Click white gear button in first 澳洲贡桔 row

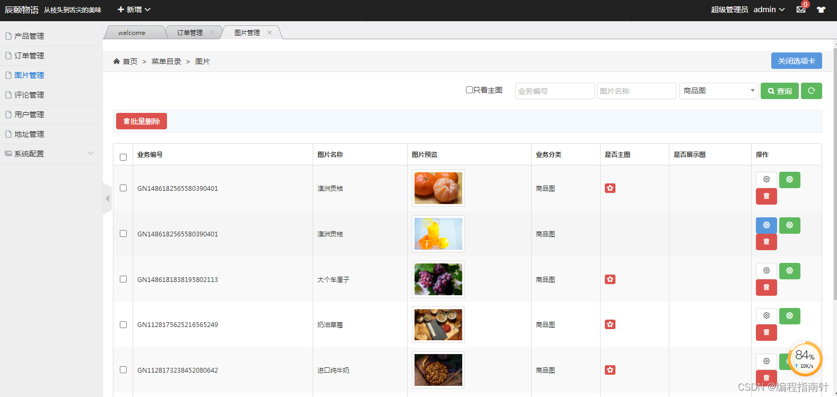(766, 180)
